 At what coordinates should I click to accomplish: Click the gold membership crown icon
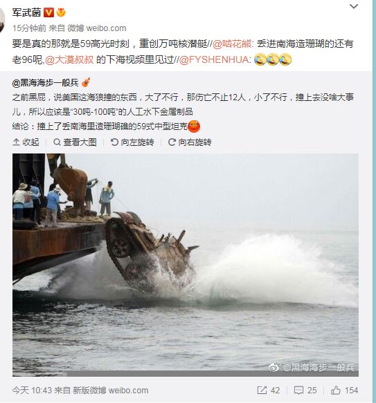coord(61,12)
